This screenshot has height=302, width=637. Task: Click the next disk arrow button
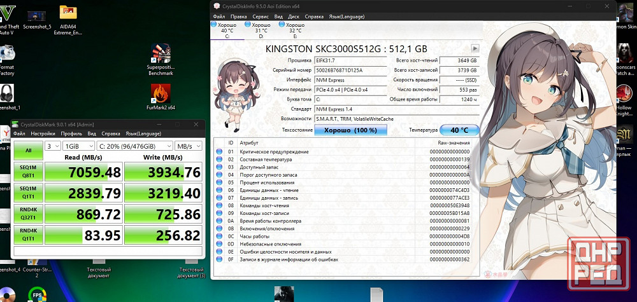pyautogui.click(x=474, y=48)
